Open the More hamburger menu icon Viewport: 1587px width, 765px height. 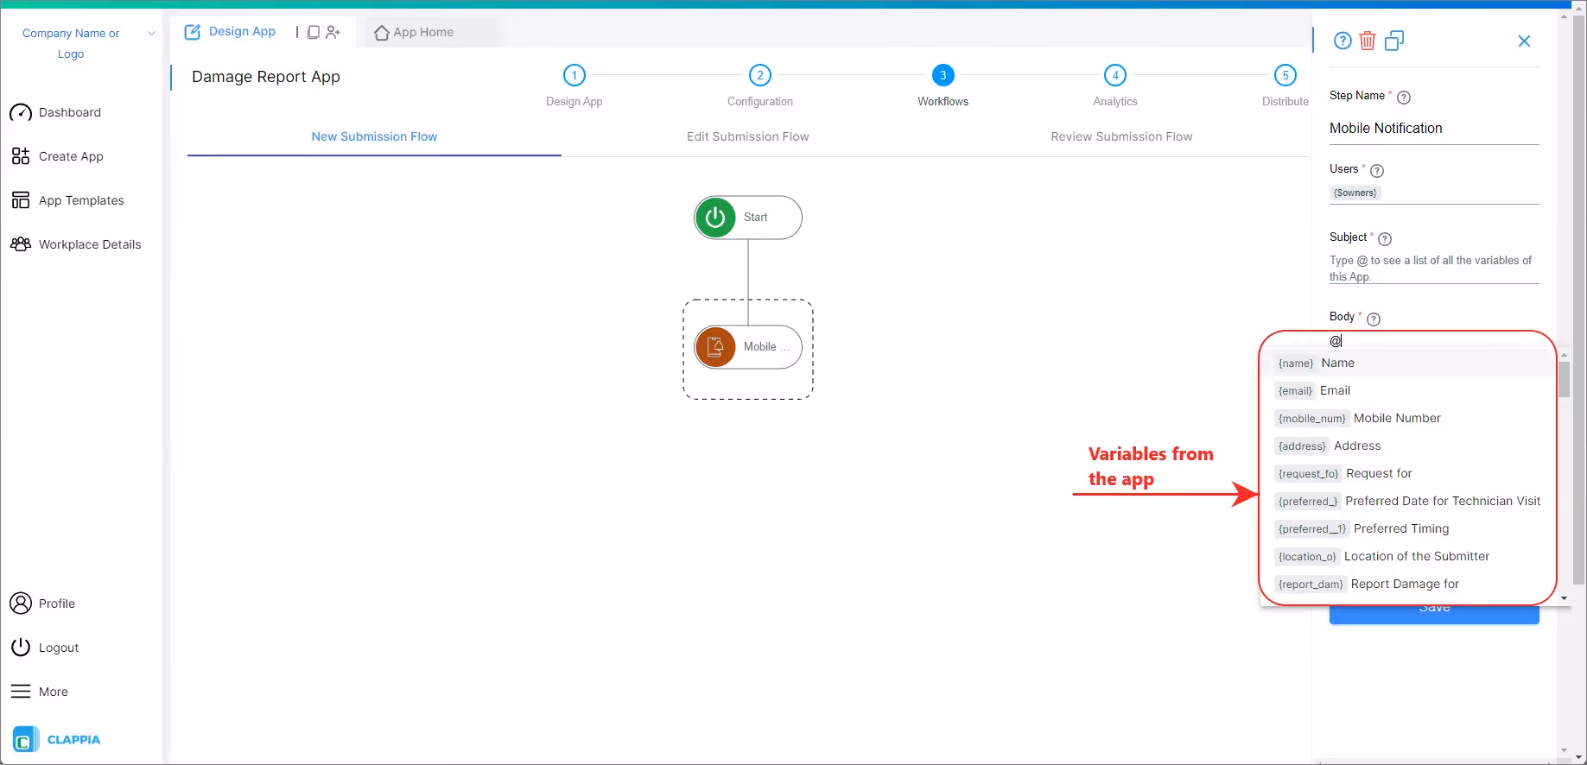point(21,692)
